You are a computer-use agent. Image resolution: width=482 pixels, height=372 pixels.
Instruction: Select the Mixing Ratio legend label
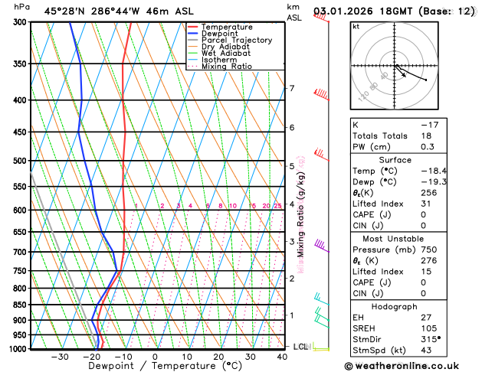point(227,67)
